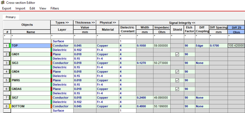Open the Export menu

coord(7,8)
